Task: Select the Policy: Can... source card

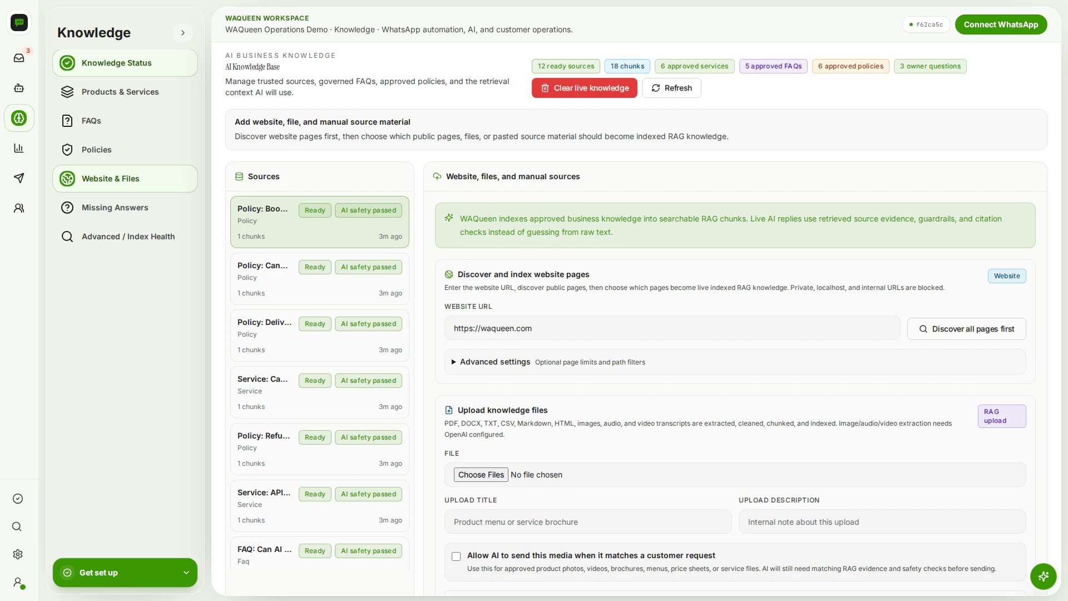Action: point(320,279)
